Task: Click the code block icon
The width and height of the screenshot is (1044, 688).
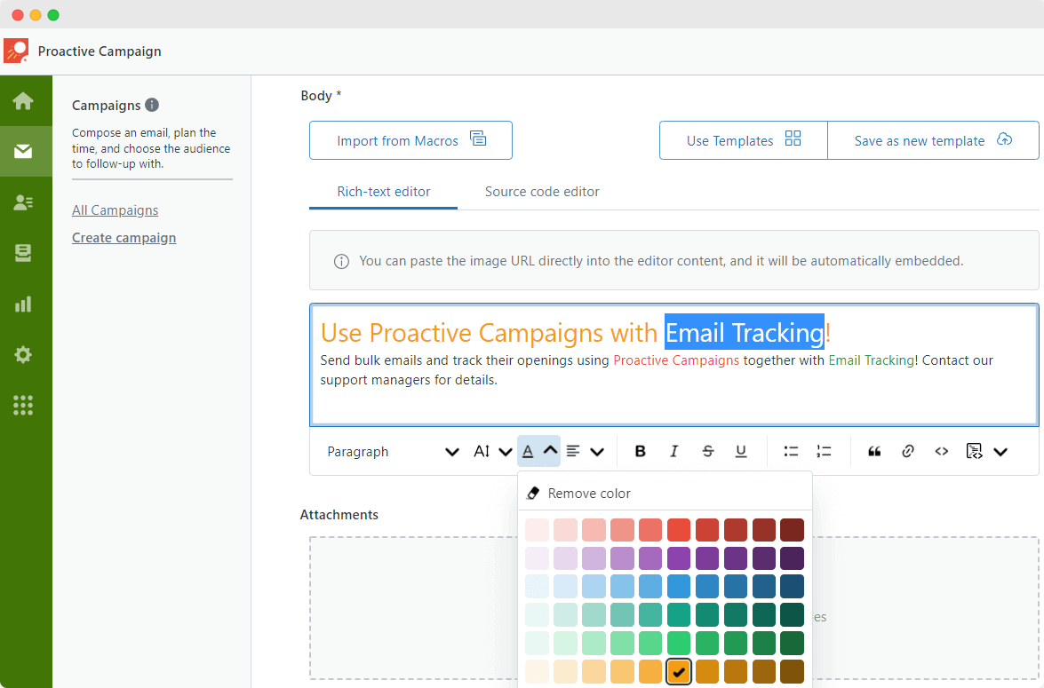Action: coord(974,452)
